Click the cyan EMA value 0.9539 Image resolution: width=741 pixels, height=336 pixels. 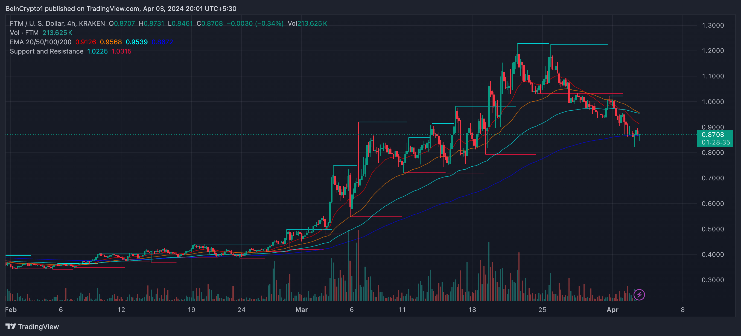(137, 42)
